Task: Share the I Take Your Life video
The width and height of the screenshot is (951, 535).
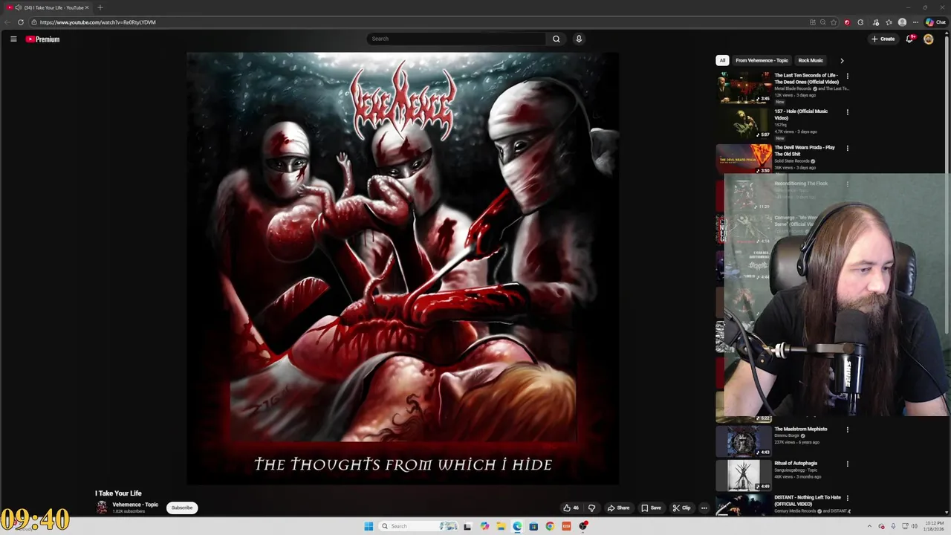Action: [x=618, y=508]
